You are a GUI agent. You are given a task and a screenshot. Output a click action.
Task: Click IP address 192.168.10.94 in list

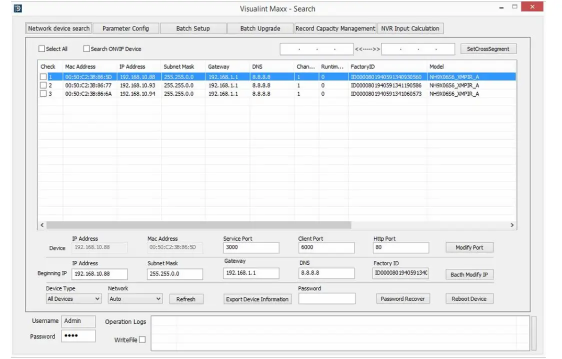[137, 93]
